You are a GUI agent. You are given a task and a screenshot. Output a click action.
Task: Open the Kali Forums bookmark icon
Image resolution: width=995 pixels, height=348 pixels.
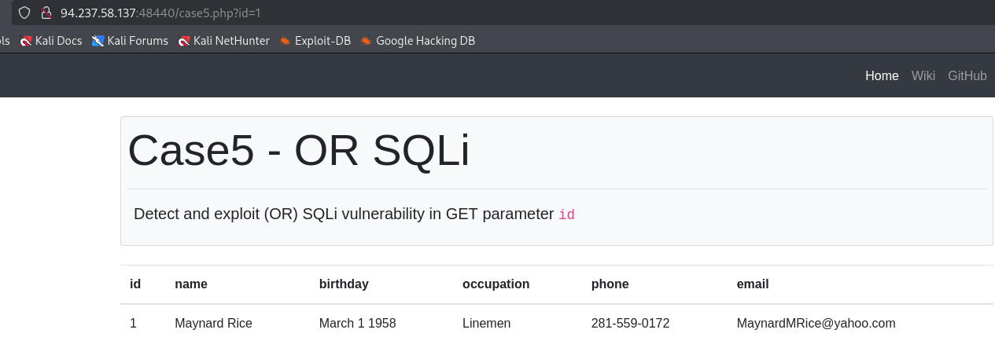tap(98, 41)
